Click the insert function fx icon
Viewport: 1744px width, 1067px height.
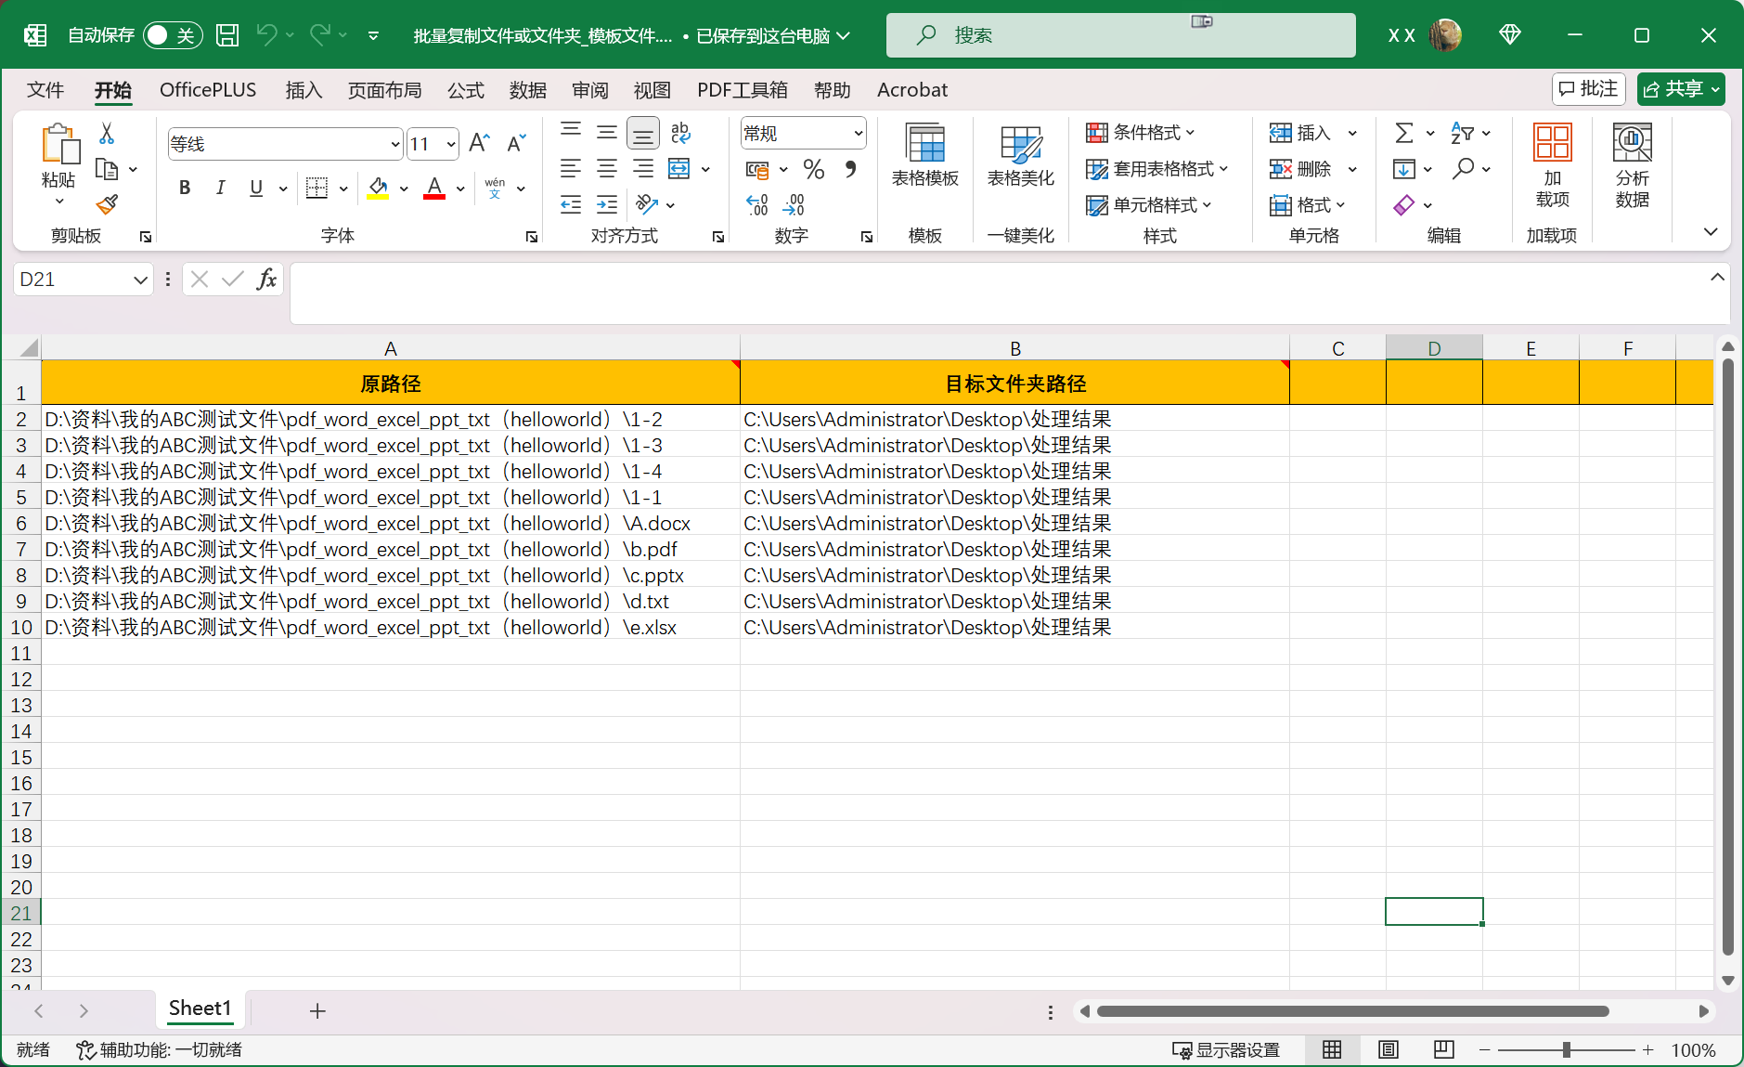click(x=266, y=280)
